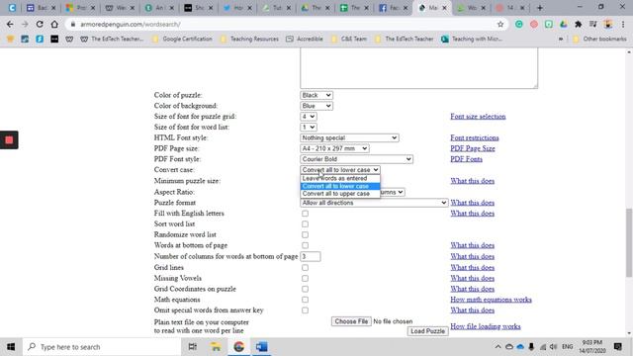
Task: Change the puzzle grid font size dropdown
Action: tap(308, 117)
